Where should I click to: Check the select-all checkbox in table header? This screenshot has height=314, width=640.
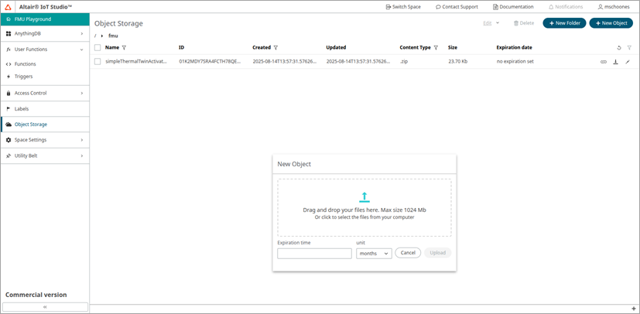(x=98, y=48)
